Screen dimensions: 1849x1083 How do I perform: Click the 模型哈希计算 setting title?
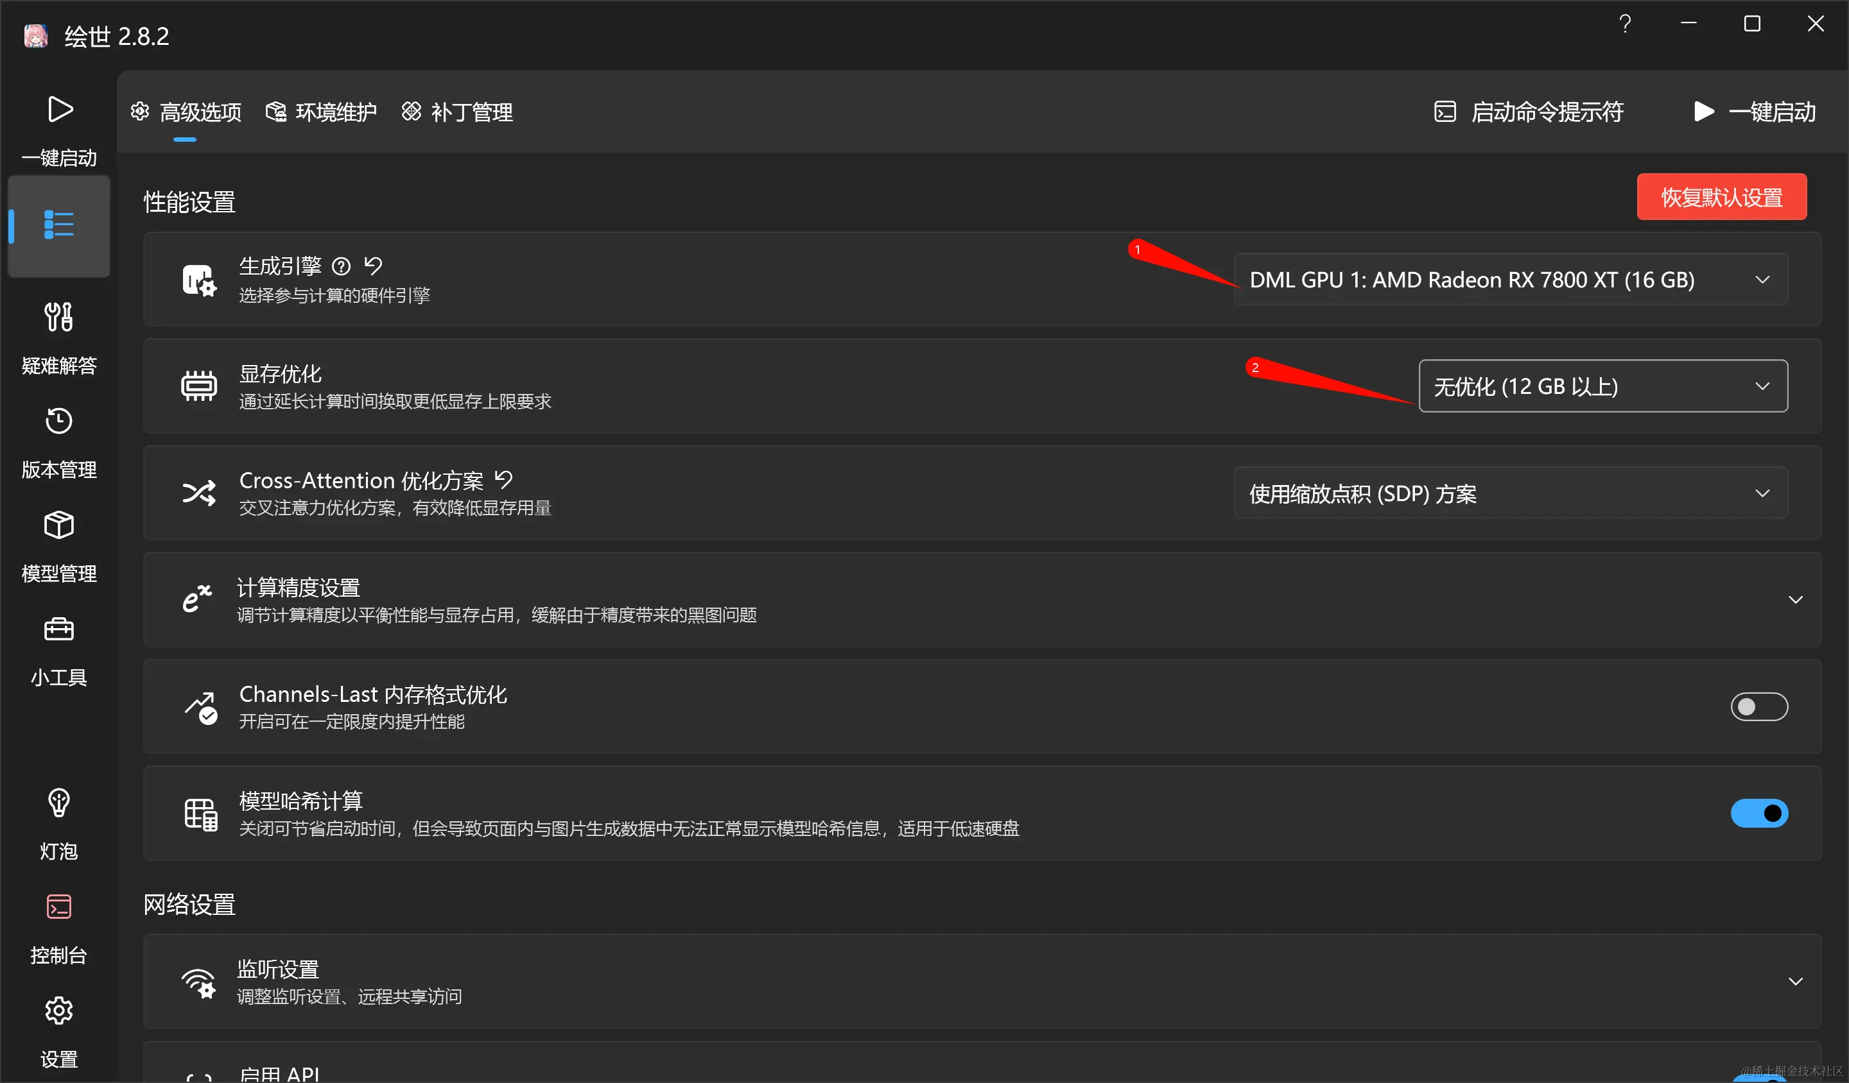point(301,801)
